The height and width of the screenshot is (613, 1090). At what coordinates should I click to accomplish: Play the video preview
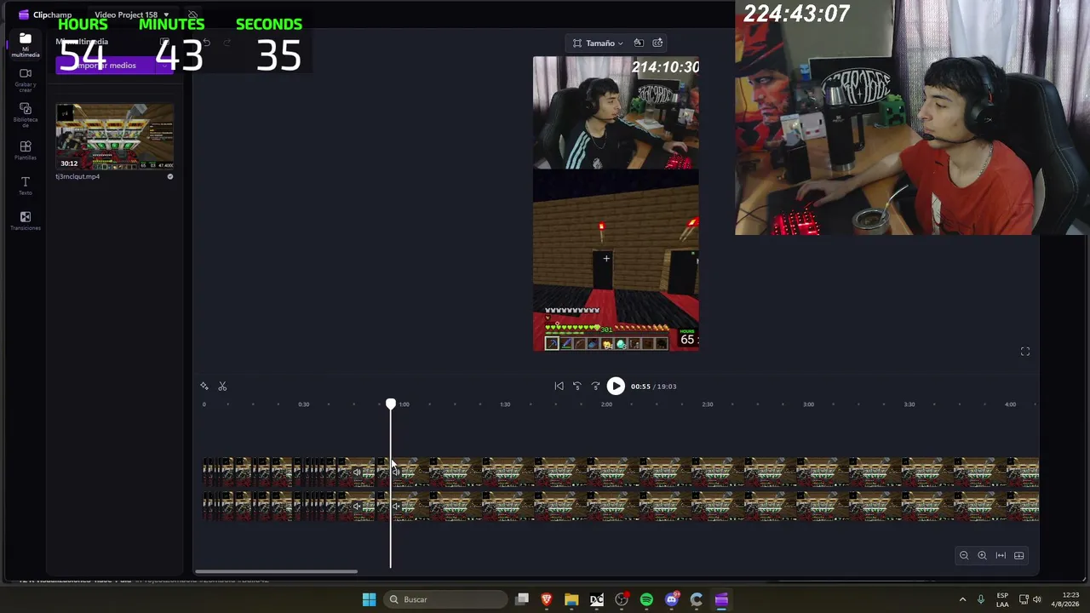pyautogui.click(x=616, y=387)
